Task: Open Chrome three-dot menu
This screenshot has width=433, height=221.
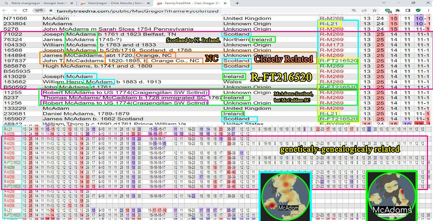Action: [428, 11]
